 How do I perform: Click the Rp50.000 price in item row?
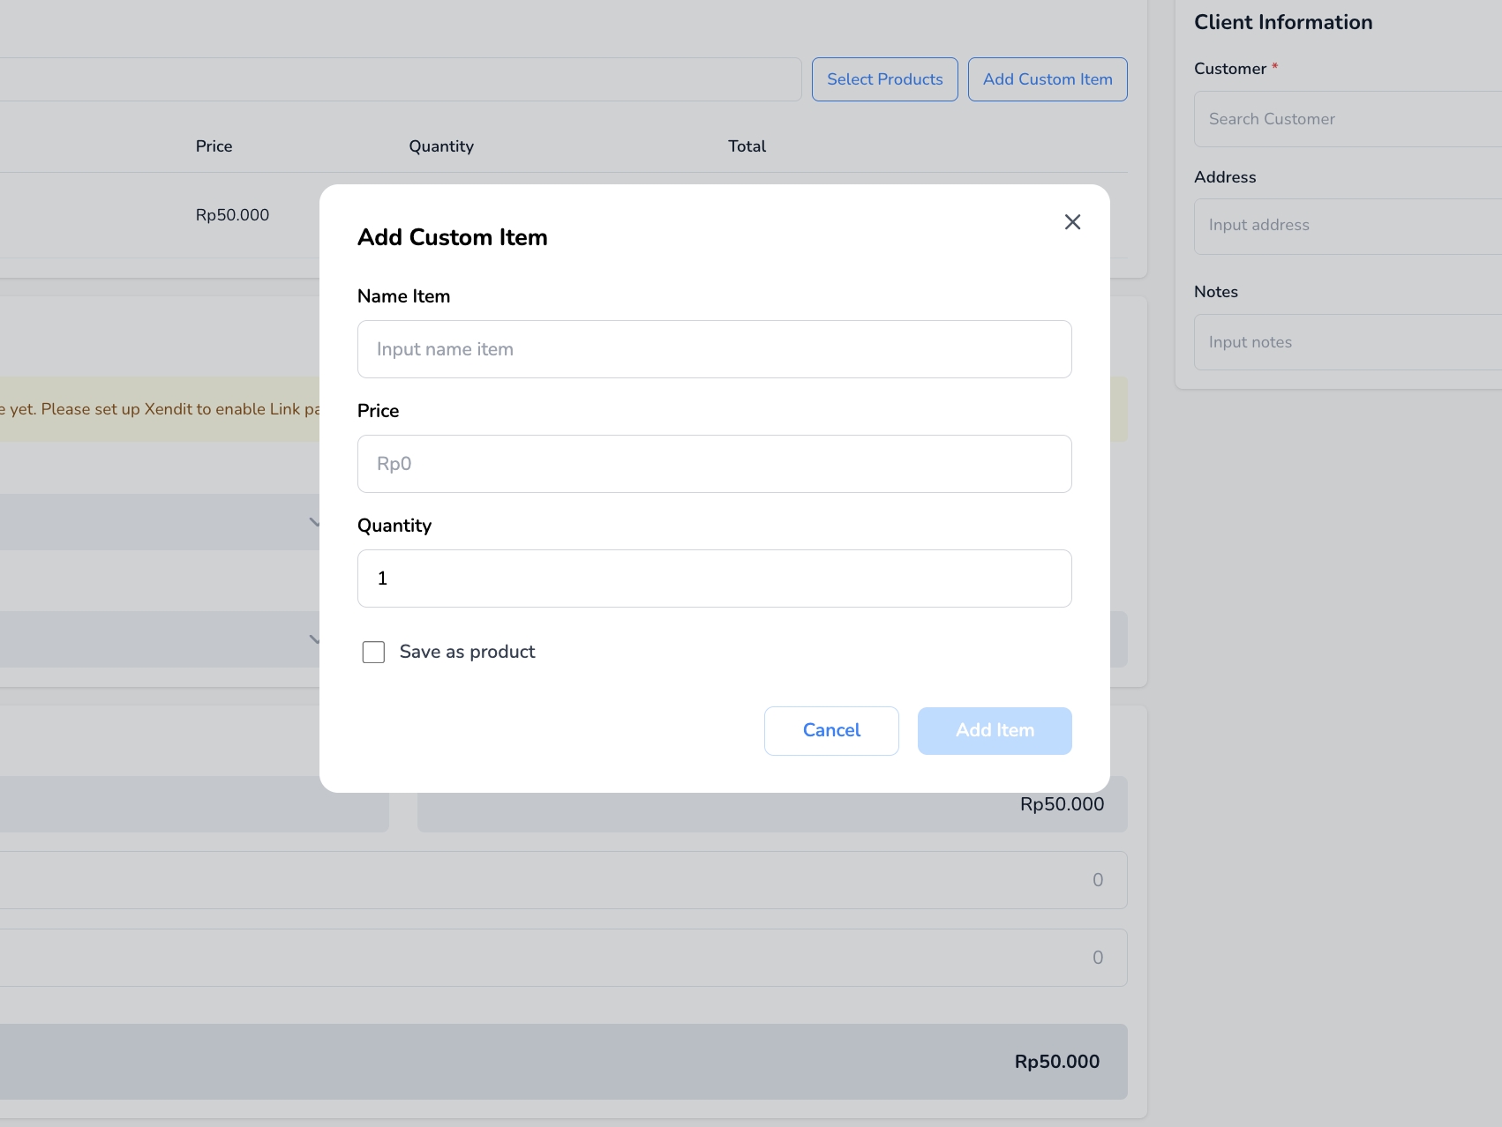point(232,215)
